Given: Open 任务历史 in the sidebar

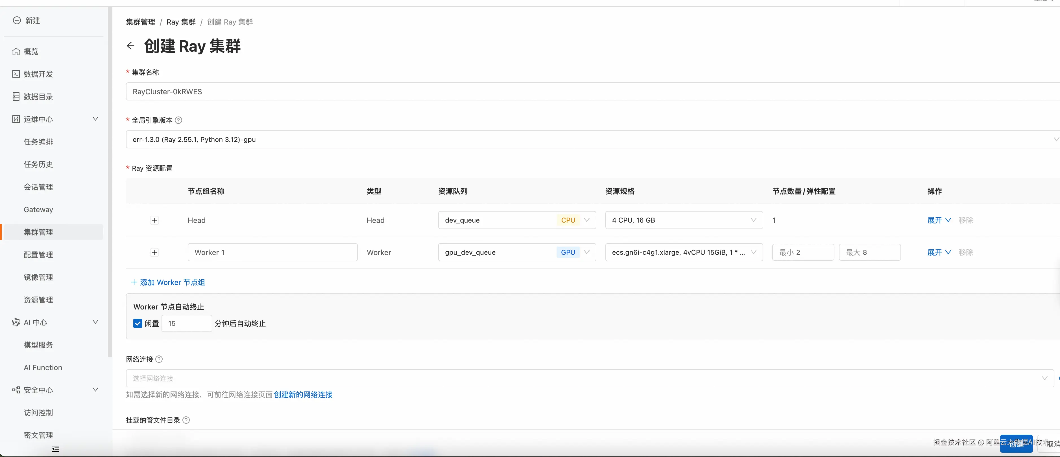Looking at the screenshot, I should (x=38, y=164).
